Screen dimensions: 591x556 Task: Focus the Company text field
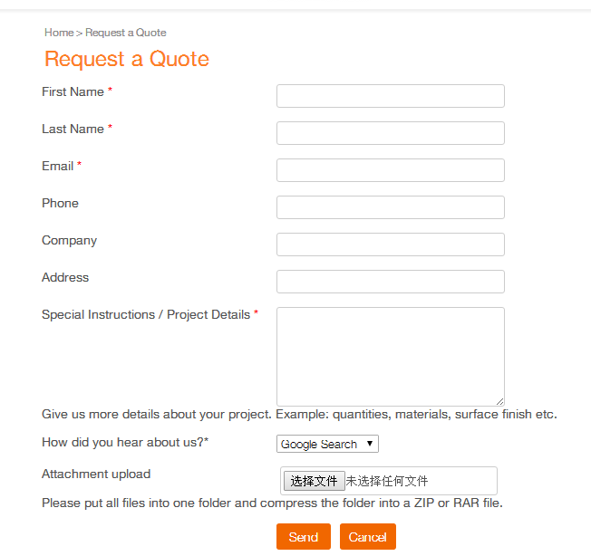[391, 244]
